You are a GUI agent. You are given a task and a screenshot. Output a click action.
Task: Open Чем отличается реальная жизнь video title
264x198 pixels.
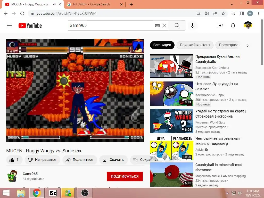pyautogui.click(x=217, y=141)
